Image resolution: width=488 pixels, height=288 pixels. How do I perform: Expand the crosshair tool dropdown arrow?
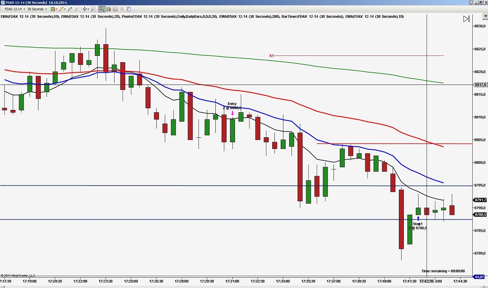point(88,9)
